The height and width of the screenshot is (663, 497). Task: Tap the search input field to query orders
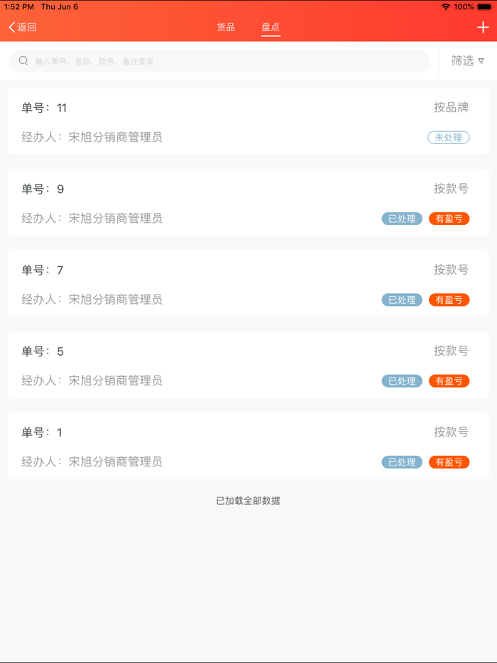pyautogui.click(x=213, y=61)
